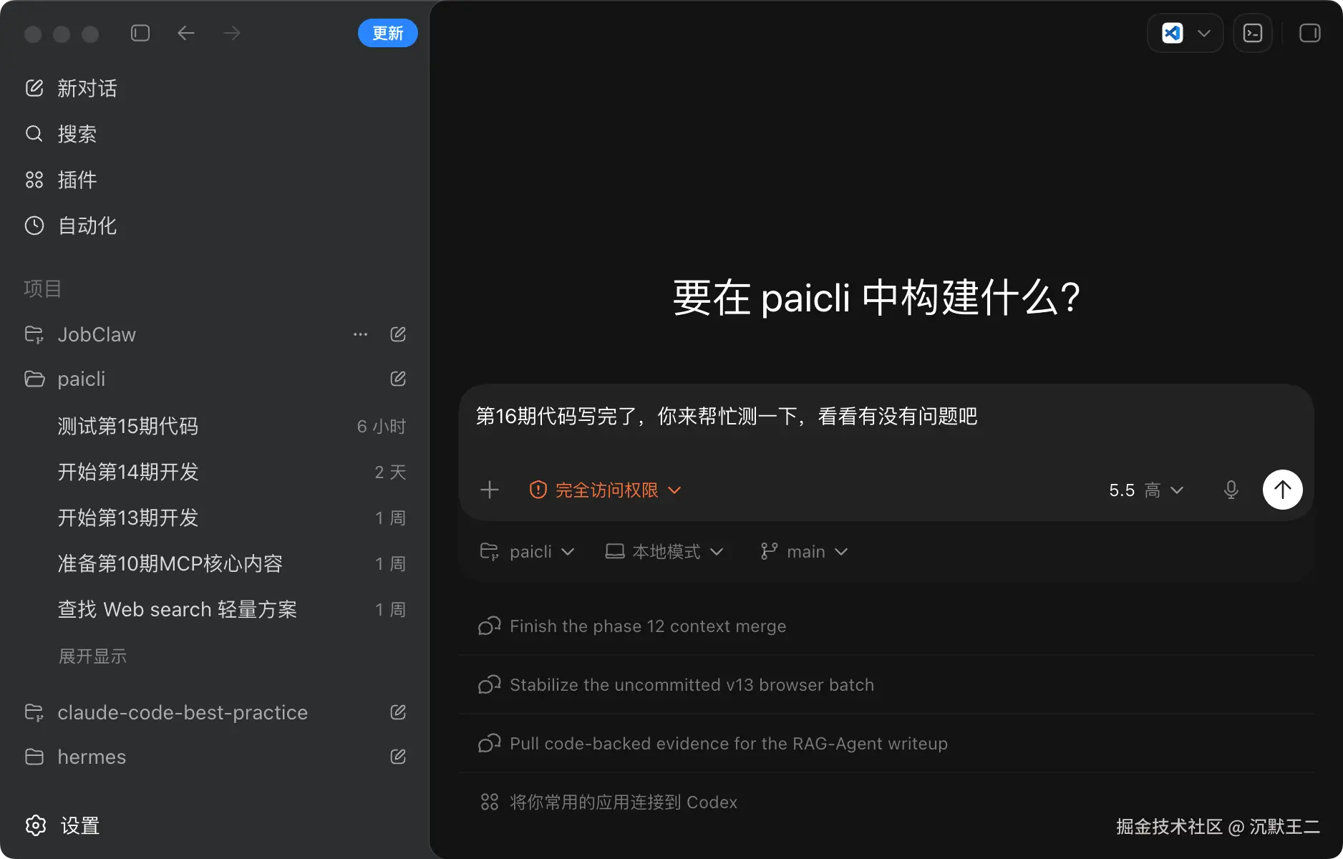This screenshot has width=1343, height=859.
Task: Toggle the right sidebar panel icon
Action: 1310,33
